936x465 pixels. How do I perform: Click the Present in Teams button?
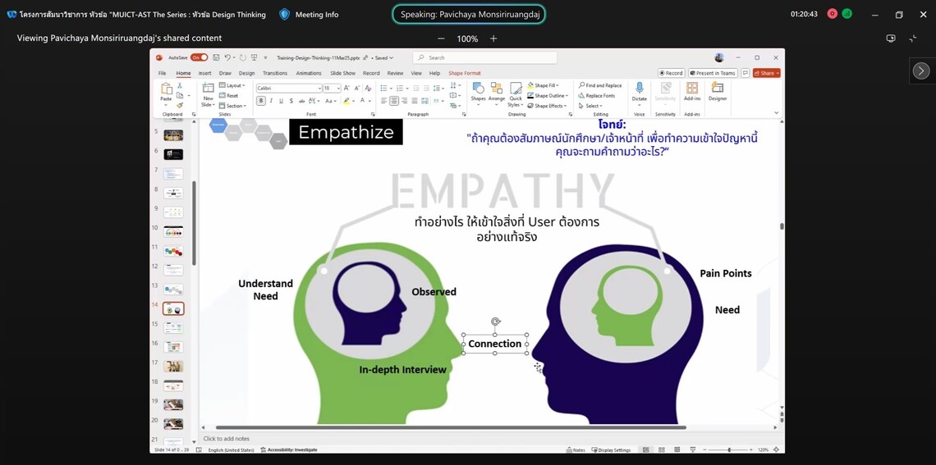pos(712,73)
